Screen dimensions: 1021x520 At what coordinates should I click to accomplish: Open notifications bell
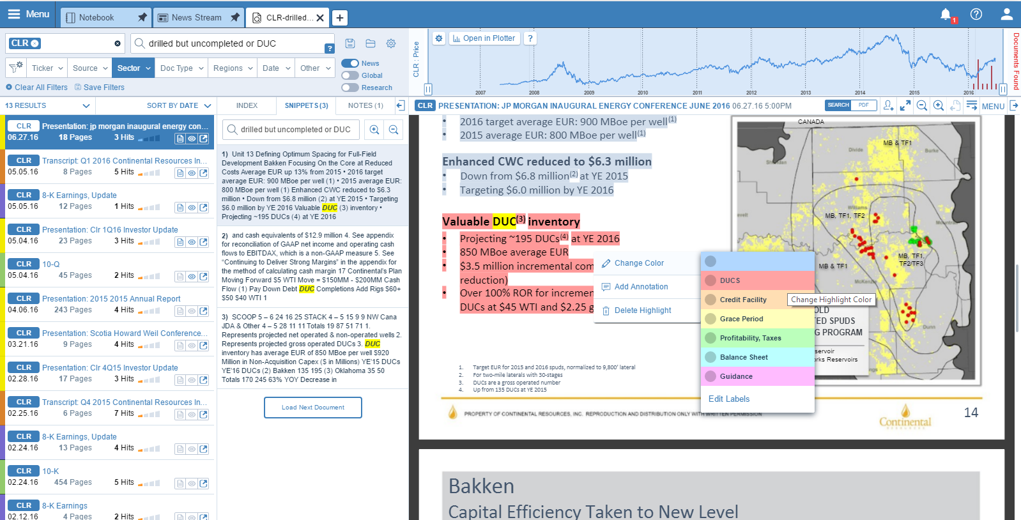(x=946, y=14)
